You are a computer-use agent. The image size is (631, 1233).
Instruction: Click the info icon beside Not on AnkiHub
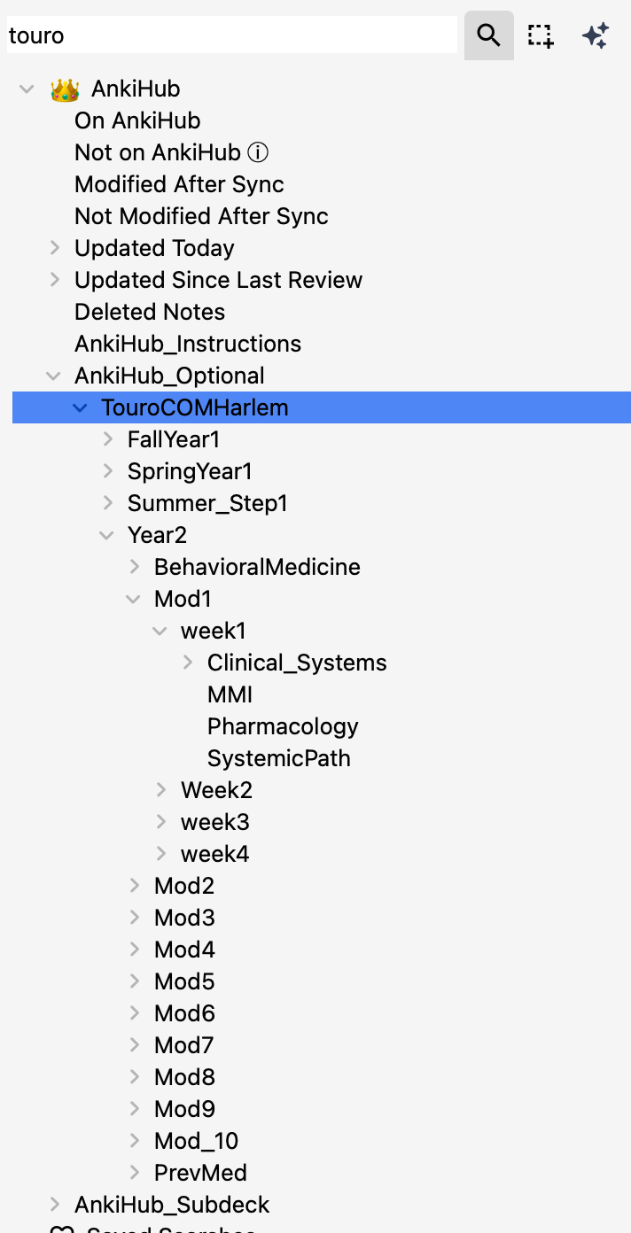click(257, 152)
